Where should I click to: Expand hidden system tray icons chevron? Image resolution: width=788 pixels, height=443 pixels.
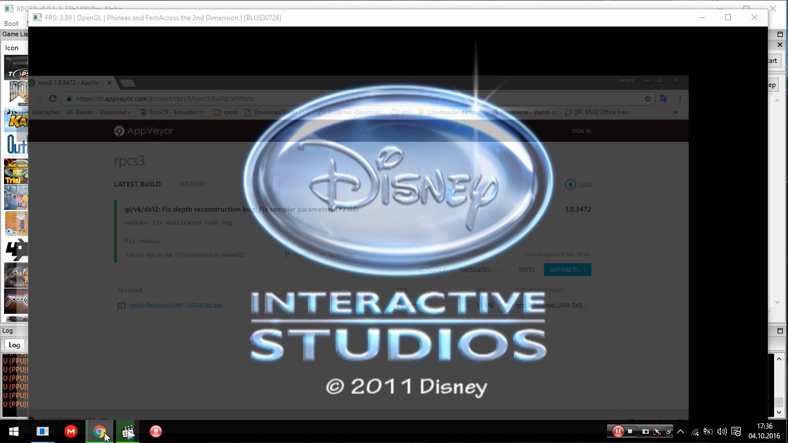(x=681, y=431)
